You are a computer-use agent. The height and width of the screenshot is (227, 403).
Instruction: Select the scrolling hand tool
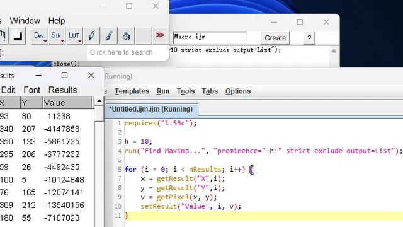pos(3,35)
